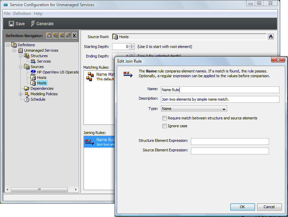Click the new dependency navigator icon
The width and height of the screenshot is (288, 217).
coord(68,35)
